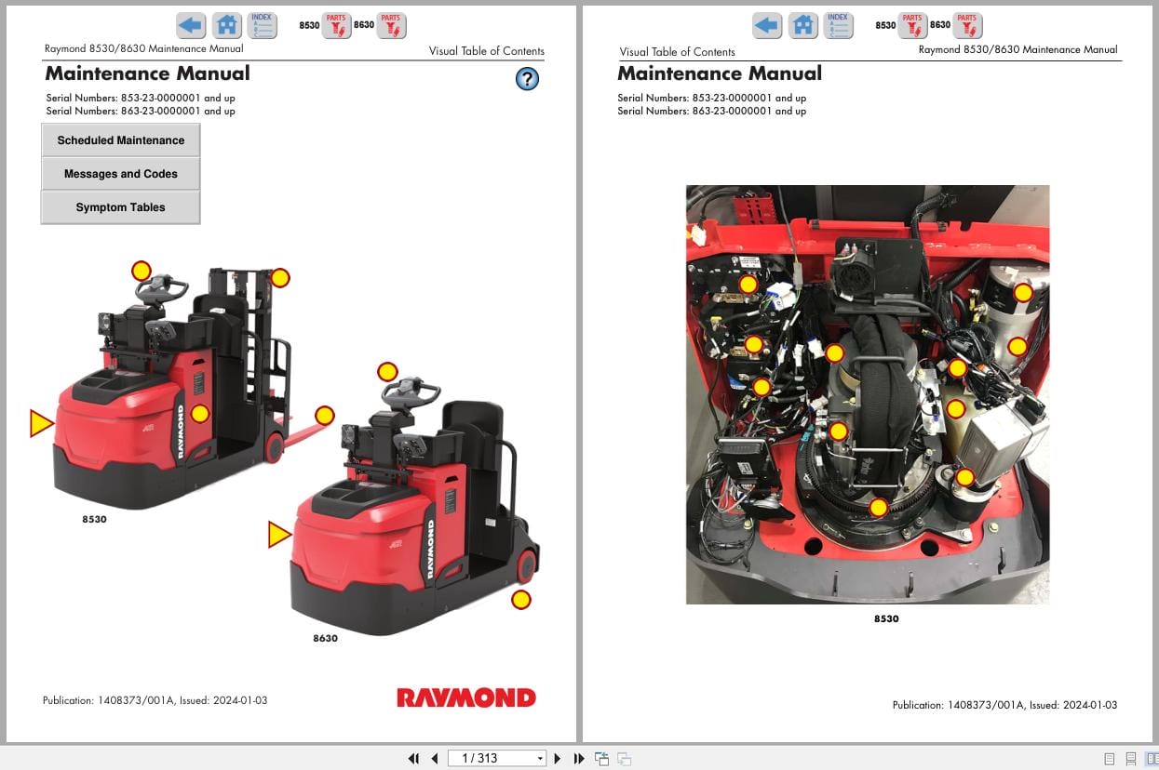
Task: Open the 8630 PARTS icon on the left page
Action: pyautogui.click(x=391, y=25)
